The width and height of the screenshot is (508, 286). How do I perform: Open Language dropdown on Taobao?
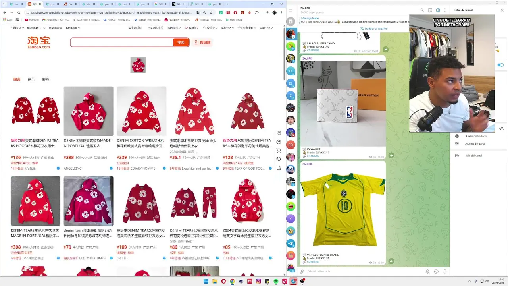pyautogui.click(x=73, y=28)
